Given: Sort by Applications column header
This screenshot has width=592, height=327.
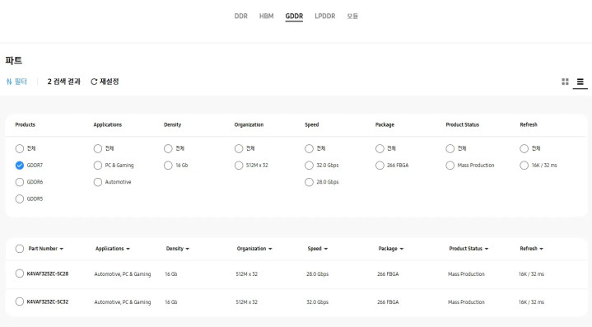Looking at the screenshot, I should 113,249.
